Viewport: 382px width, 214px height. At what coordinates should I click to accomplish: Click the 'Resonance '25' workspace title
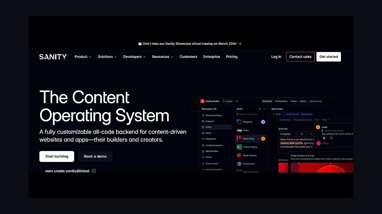209,109
